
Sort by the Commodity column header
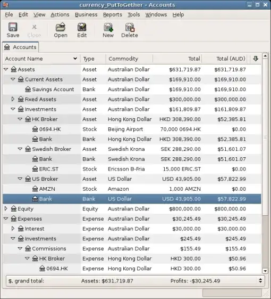pyautogui.click(x=129, y=59)
